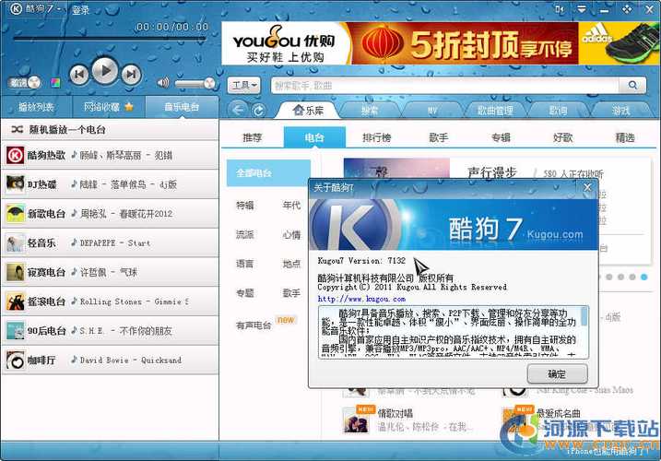The height and width of the screenshot is (461, 661).
Task: Switch to the MV tab
Action: 432,111
